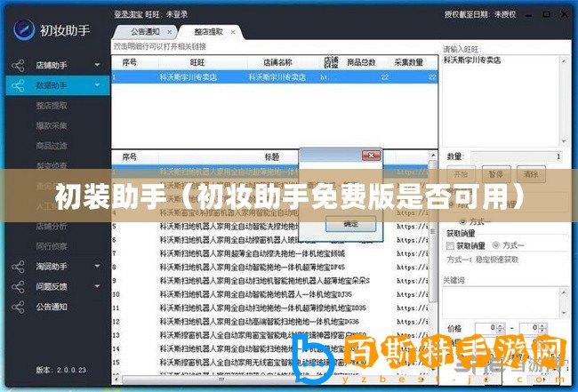The height and width of the screenshot is (392, 578).
Task: Click 确定 button in the dialog
Action: (x=350, y=224)
